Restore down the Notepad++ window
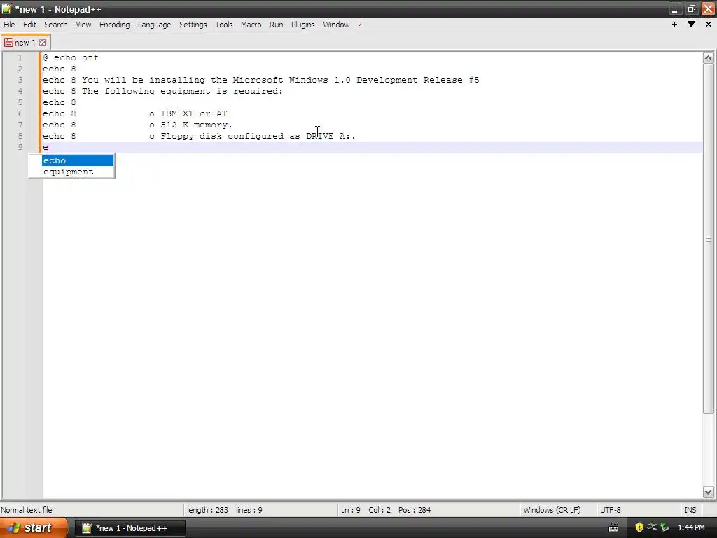This screenshot has height=538, width=717. pyautogui.click(x=691, y=9)
